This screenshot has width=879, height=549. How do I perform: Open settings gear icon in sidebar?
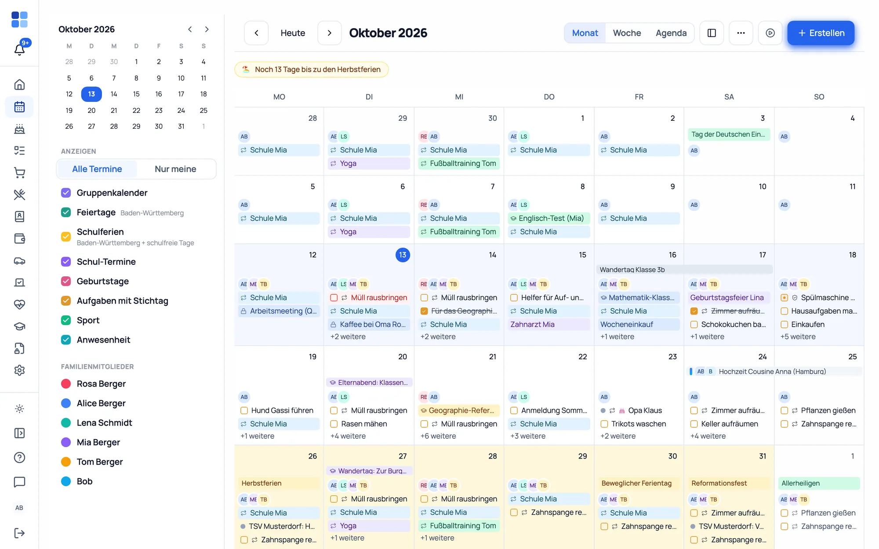tap(19, 370)
